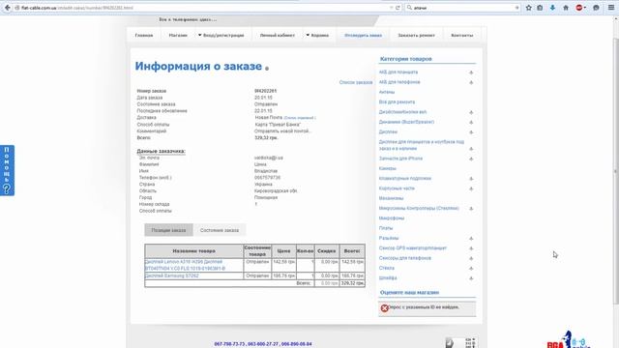
Task: Open the Дисплей Samsung S7262 product link
Action: coord(172,275)
